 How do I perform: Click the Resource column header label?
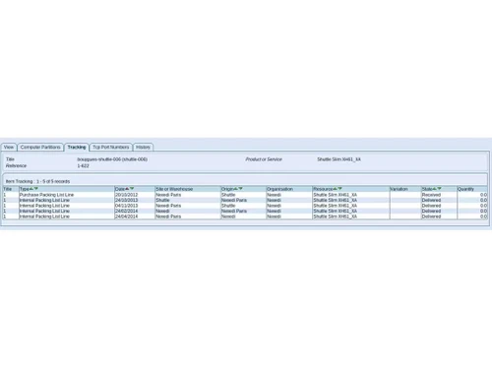[323, 189]
